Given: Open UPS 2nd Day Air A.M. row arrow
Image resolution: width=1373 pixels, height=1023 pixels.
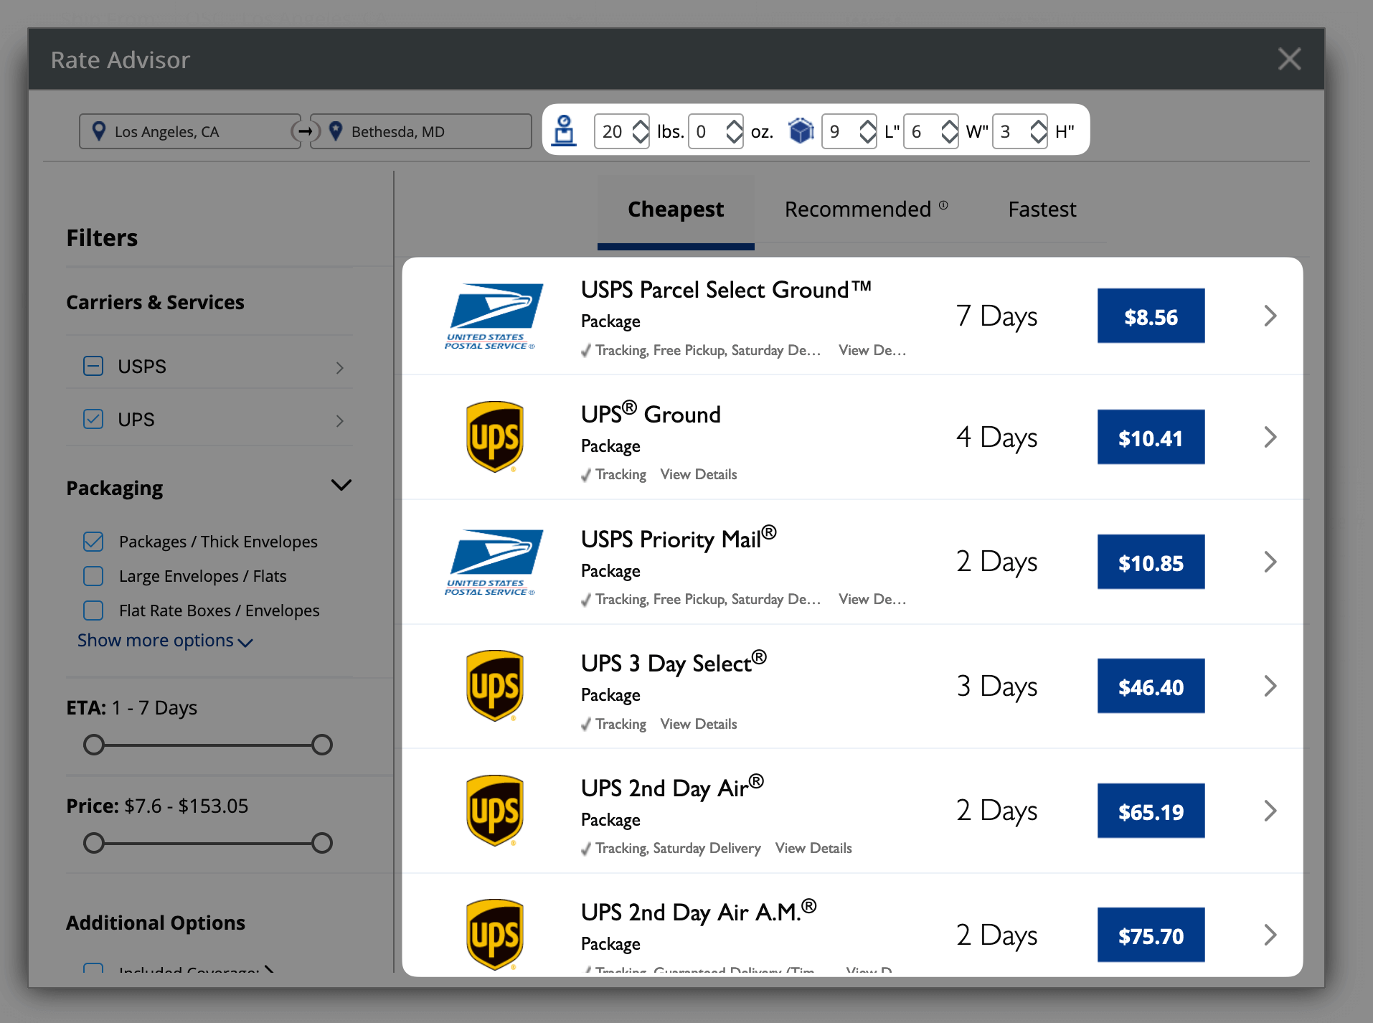Looking at the screenshot, I should click(1270, 935).
